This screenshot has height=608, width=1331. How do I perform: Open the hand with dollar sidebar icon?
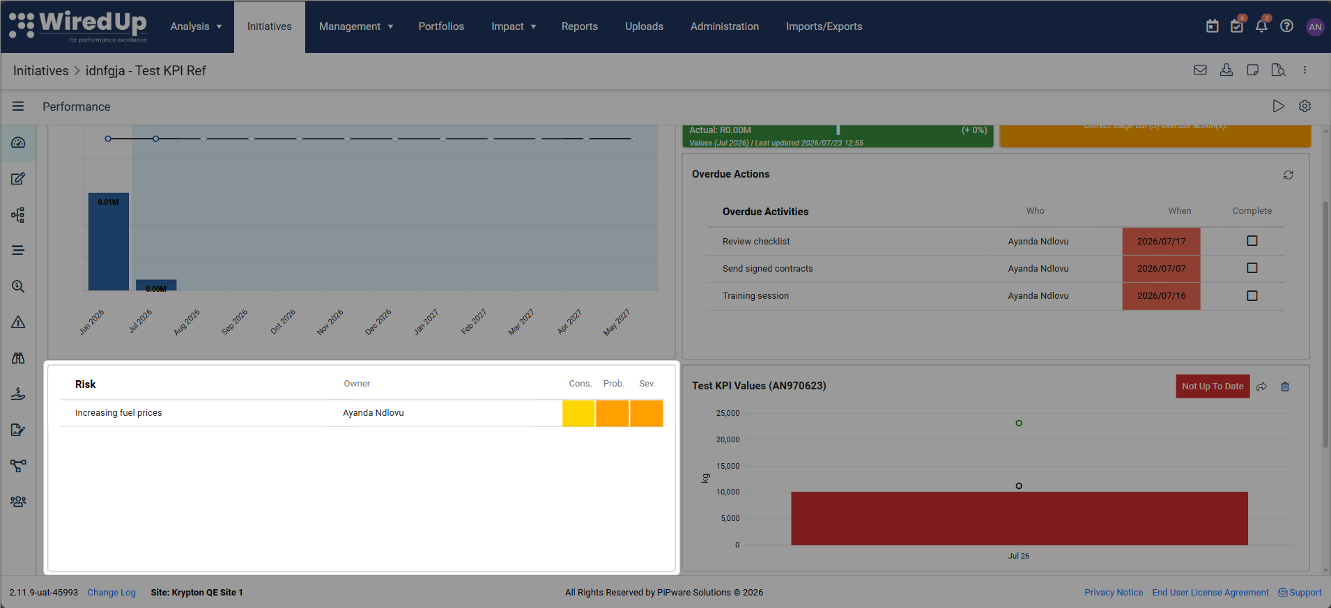click(18, 394)
